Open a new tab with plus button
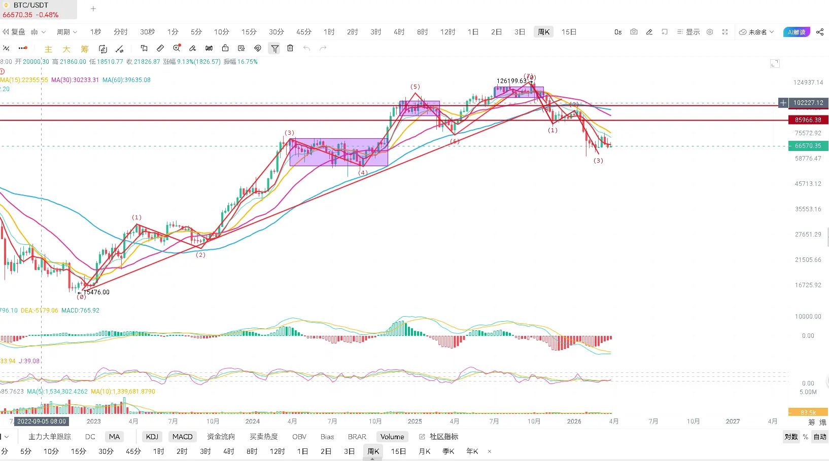This screenshot has height=461, width=829. point(93,9)
